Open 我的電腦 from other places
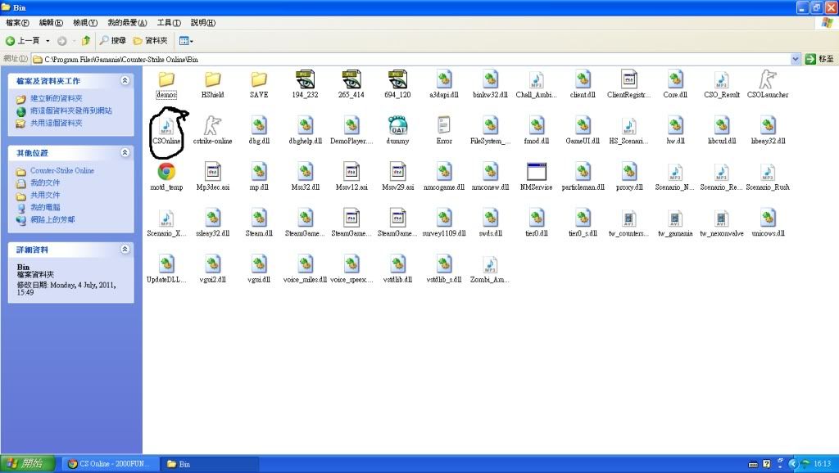The width and height of the screenshot is (839, 473). (x=45, y=207)
